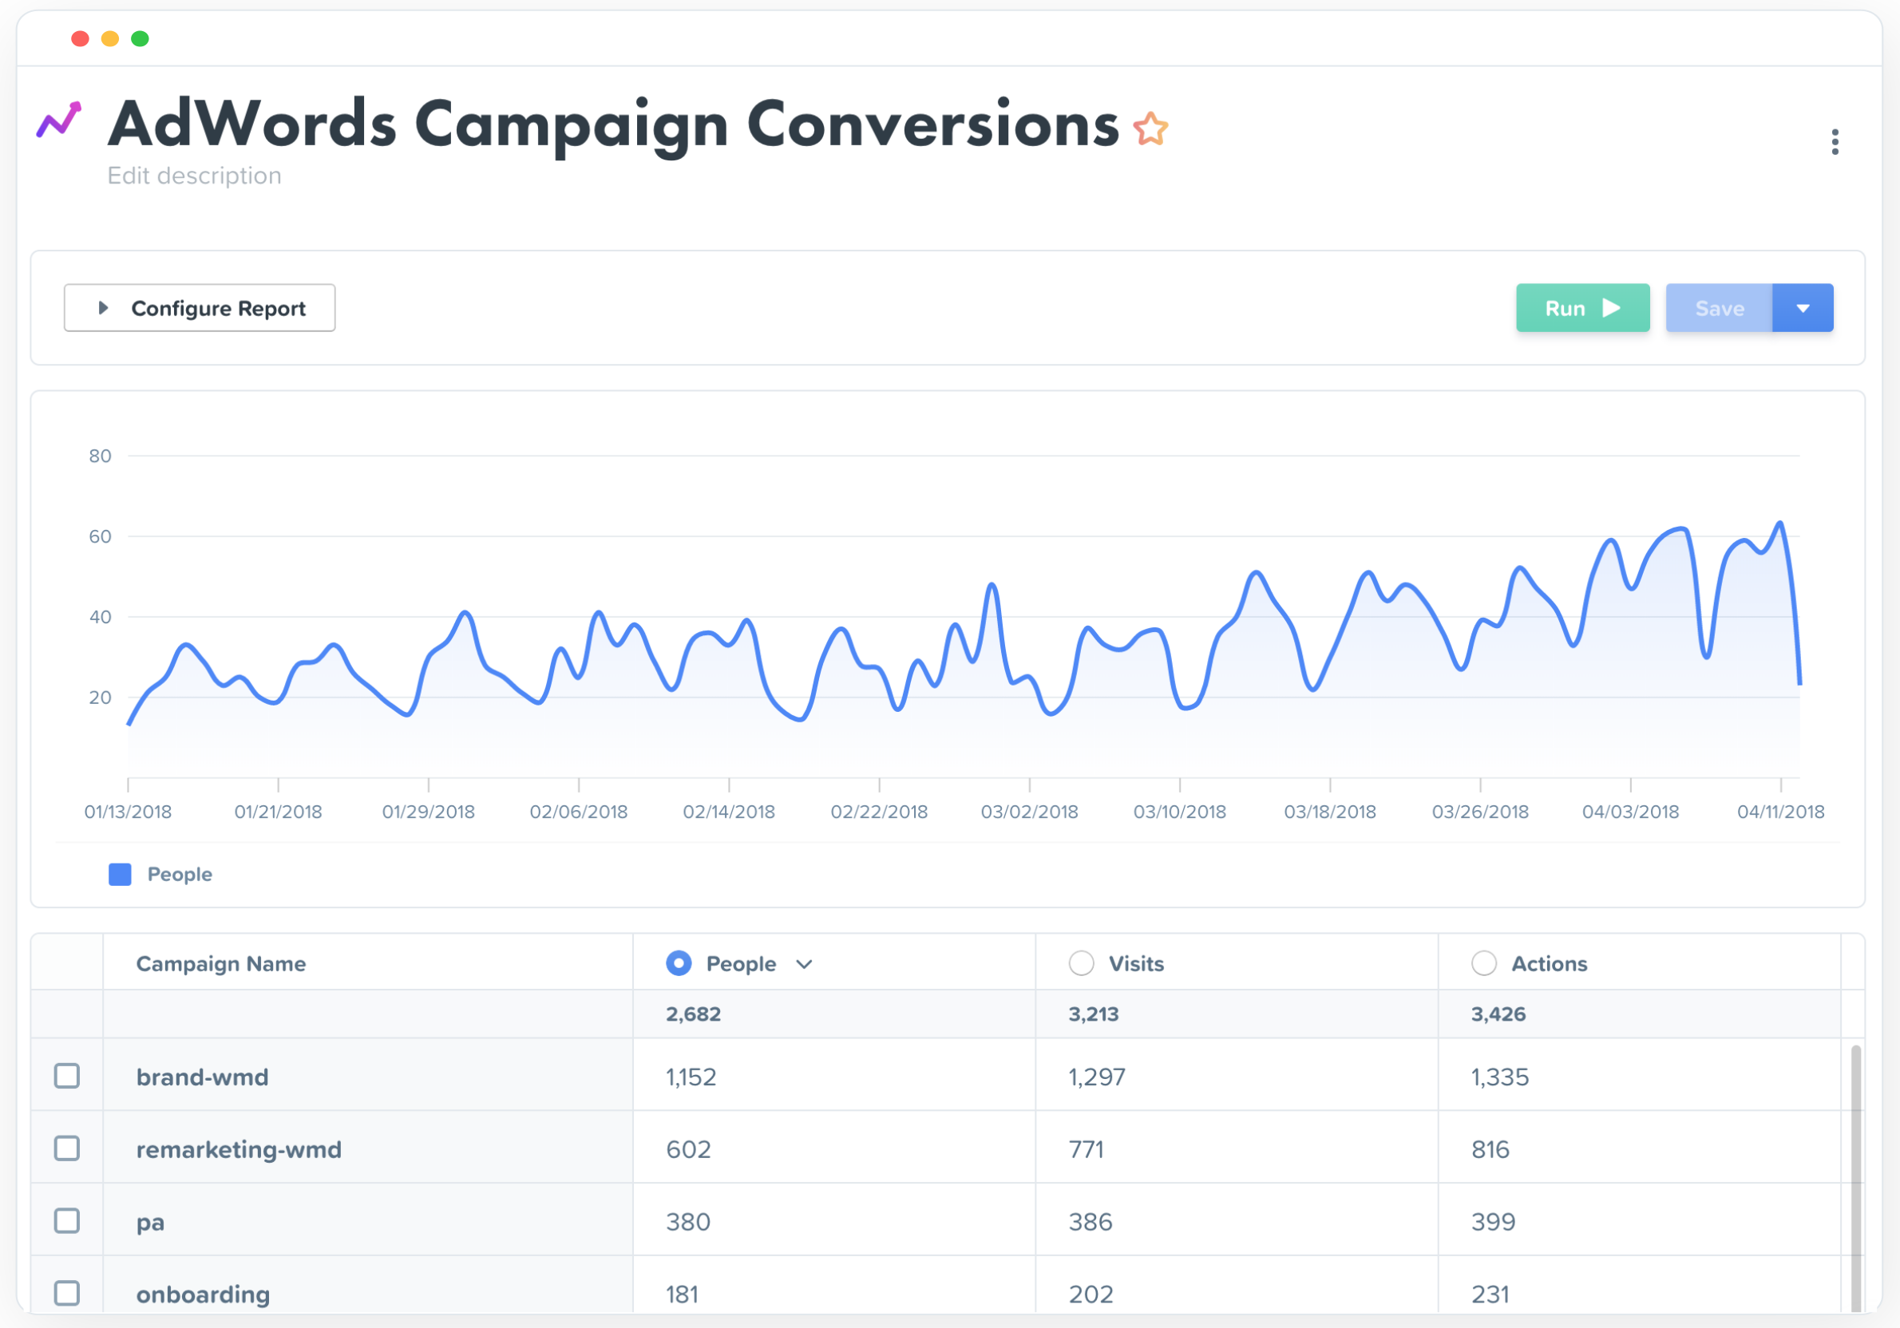
Task: Click Edit description text
Action: tap(195, 176)
